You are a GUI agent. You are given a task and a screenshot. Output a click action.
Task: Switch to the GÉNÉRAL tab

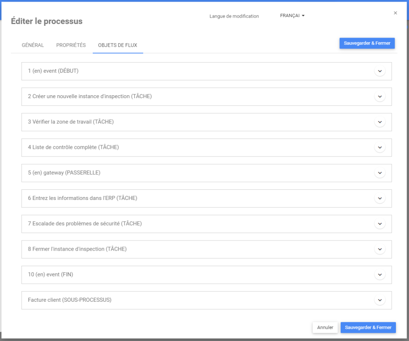[x=33, y=45]
